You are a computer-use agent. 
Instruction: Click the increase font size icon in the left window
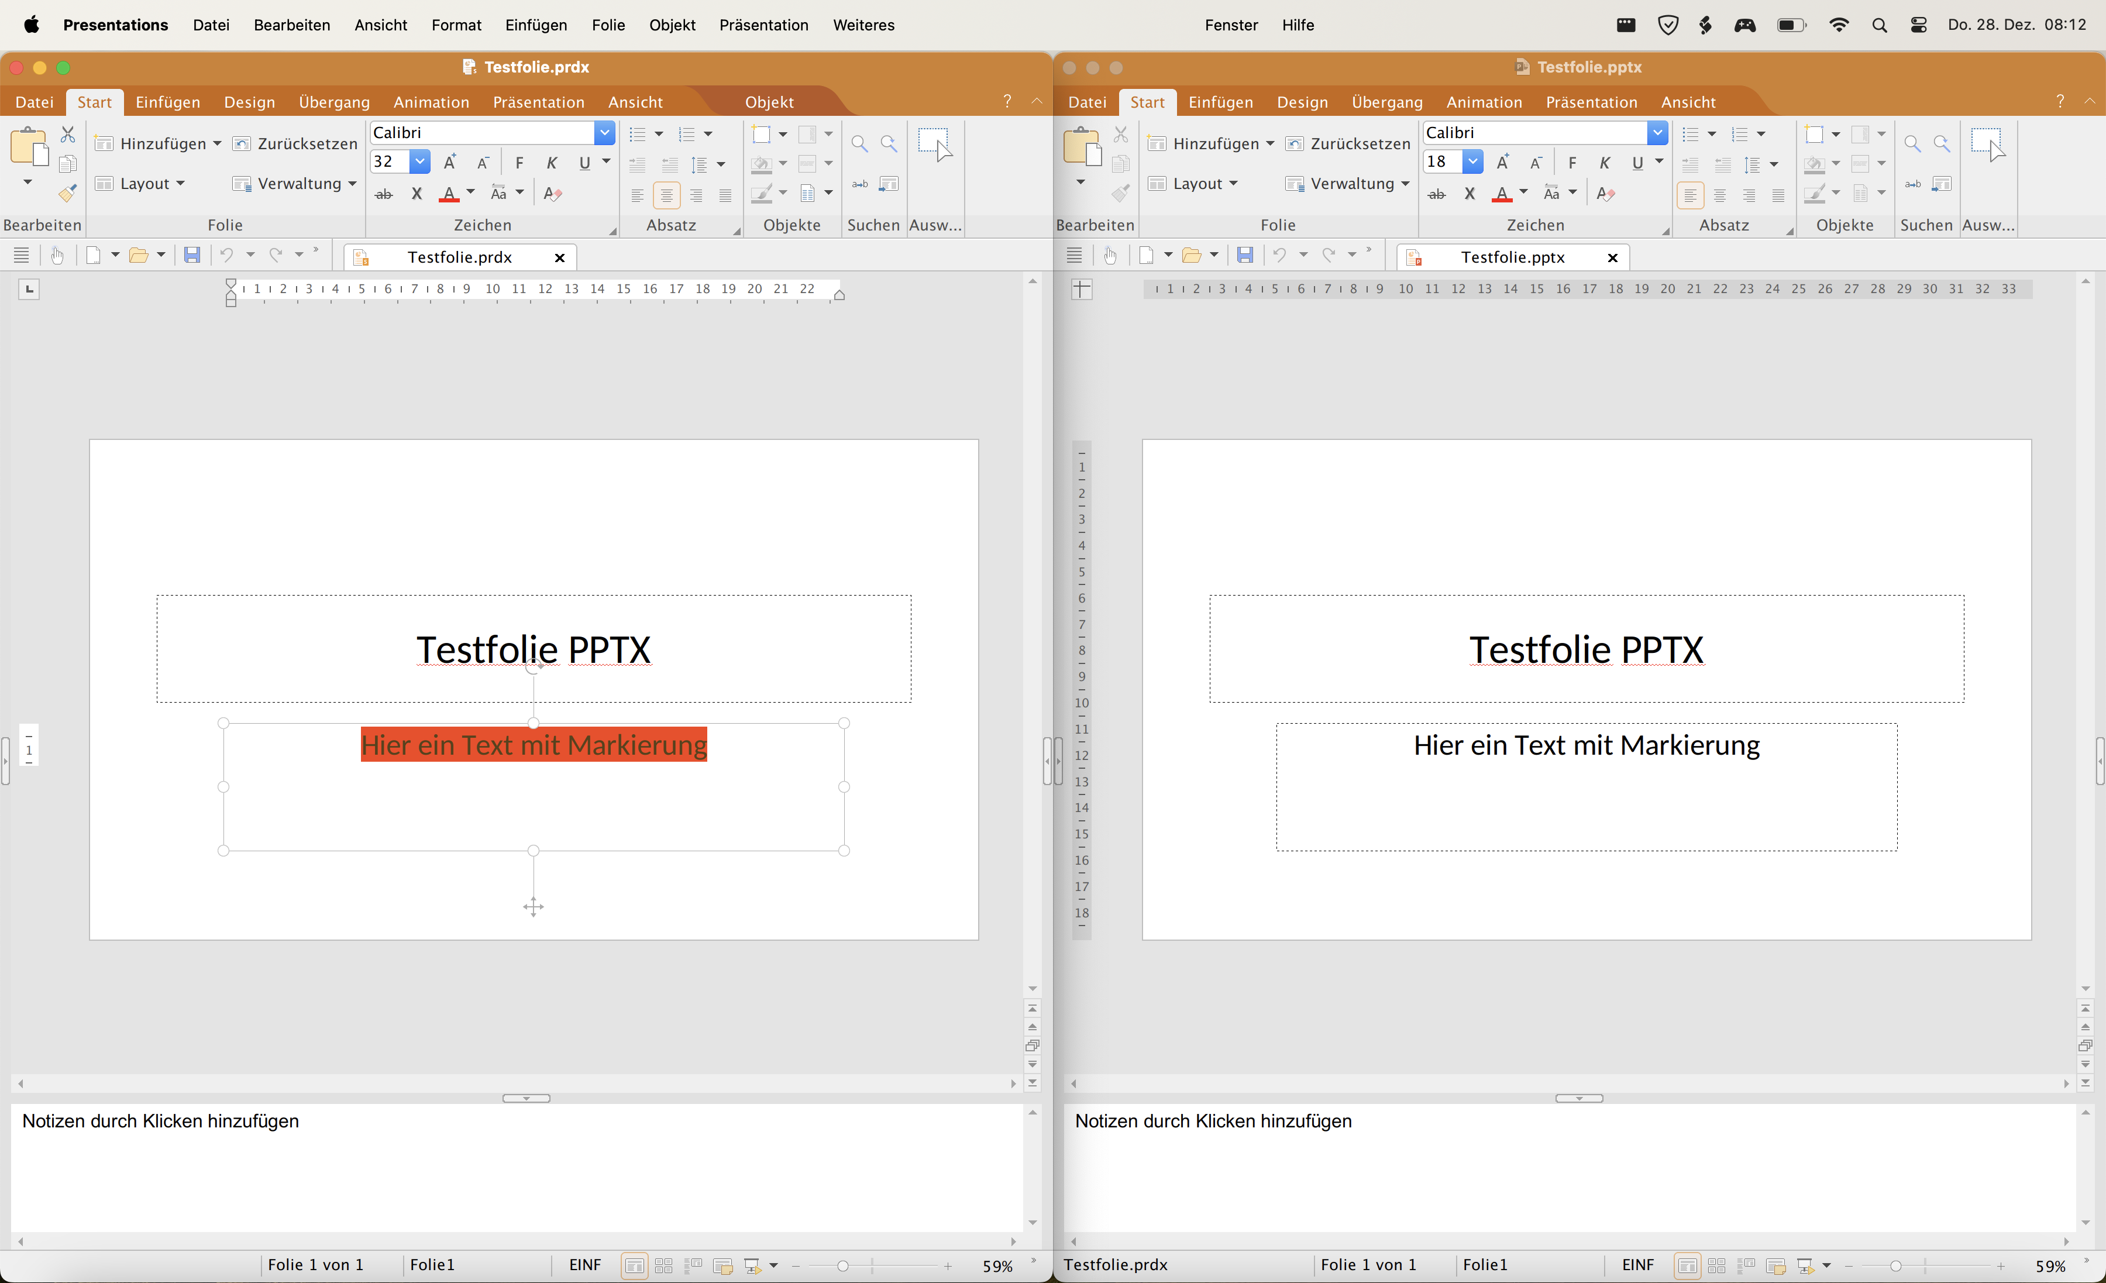[450, 163]
